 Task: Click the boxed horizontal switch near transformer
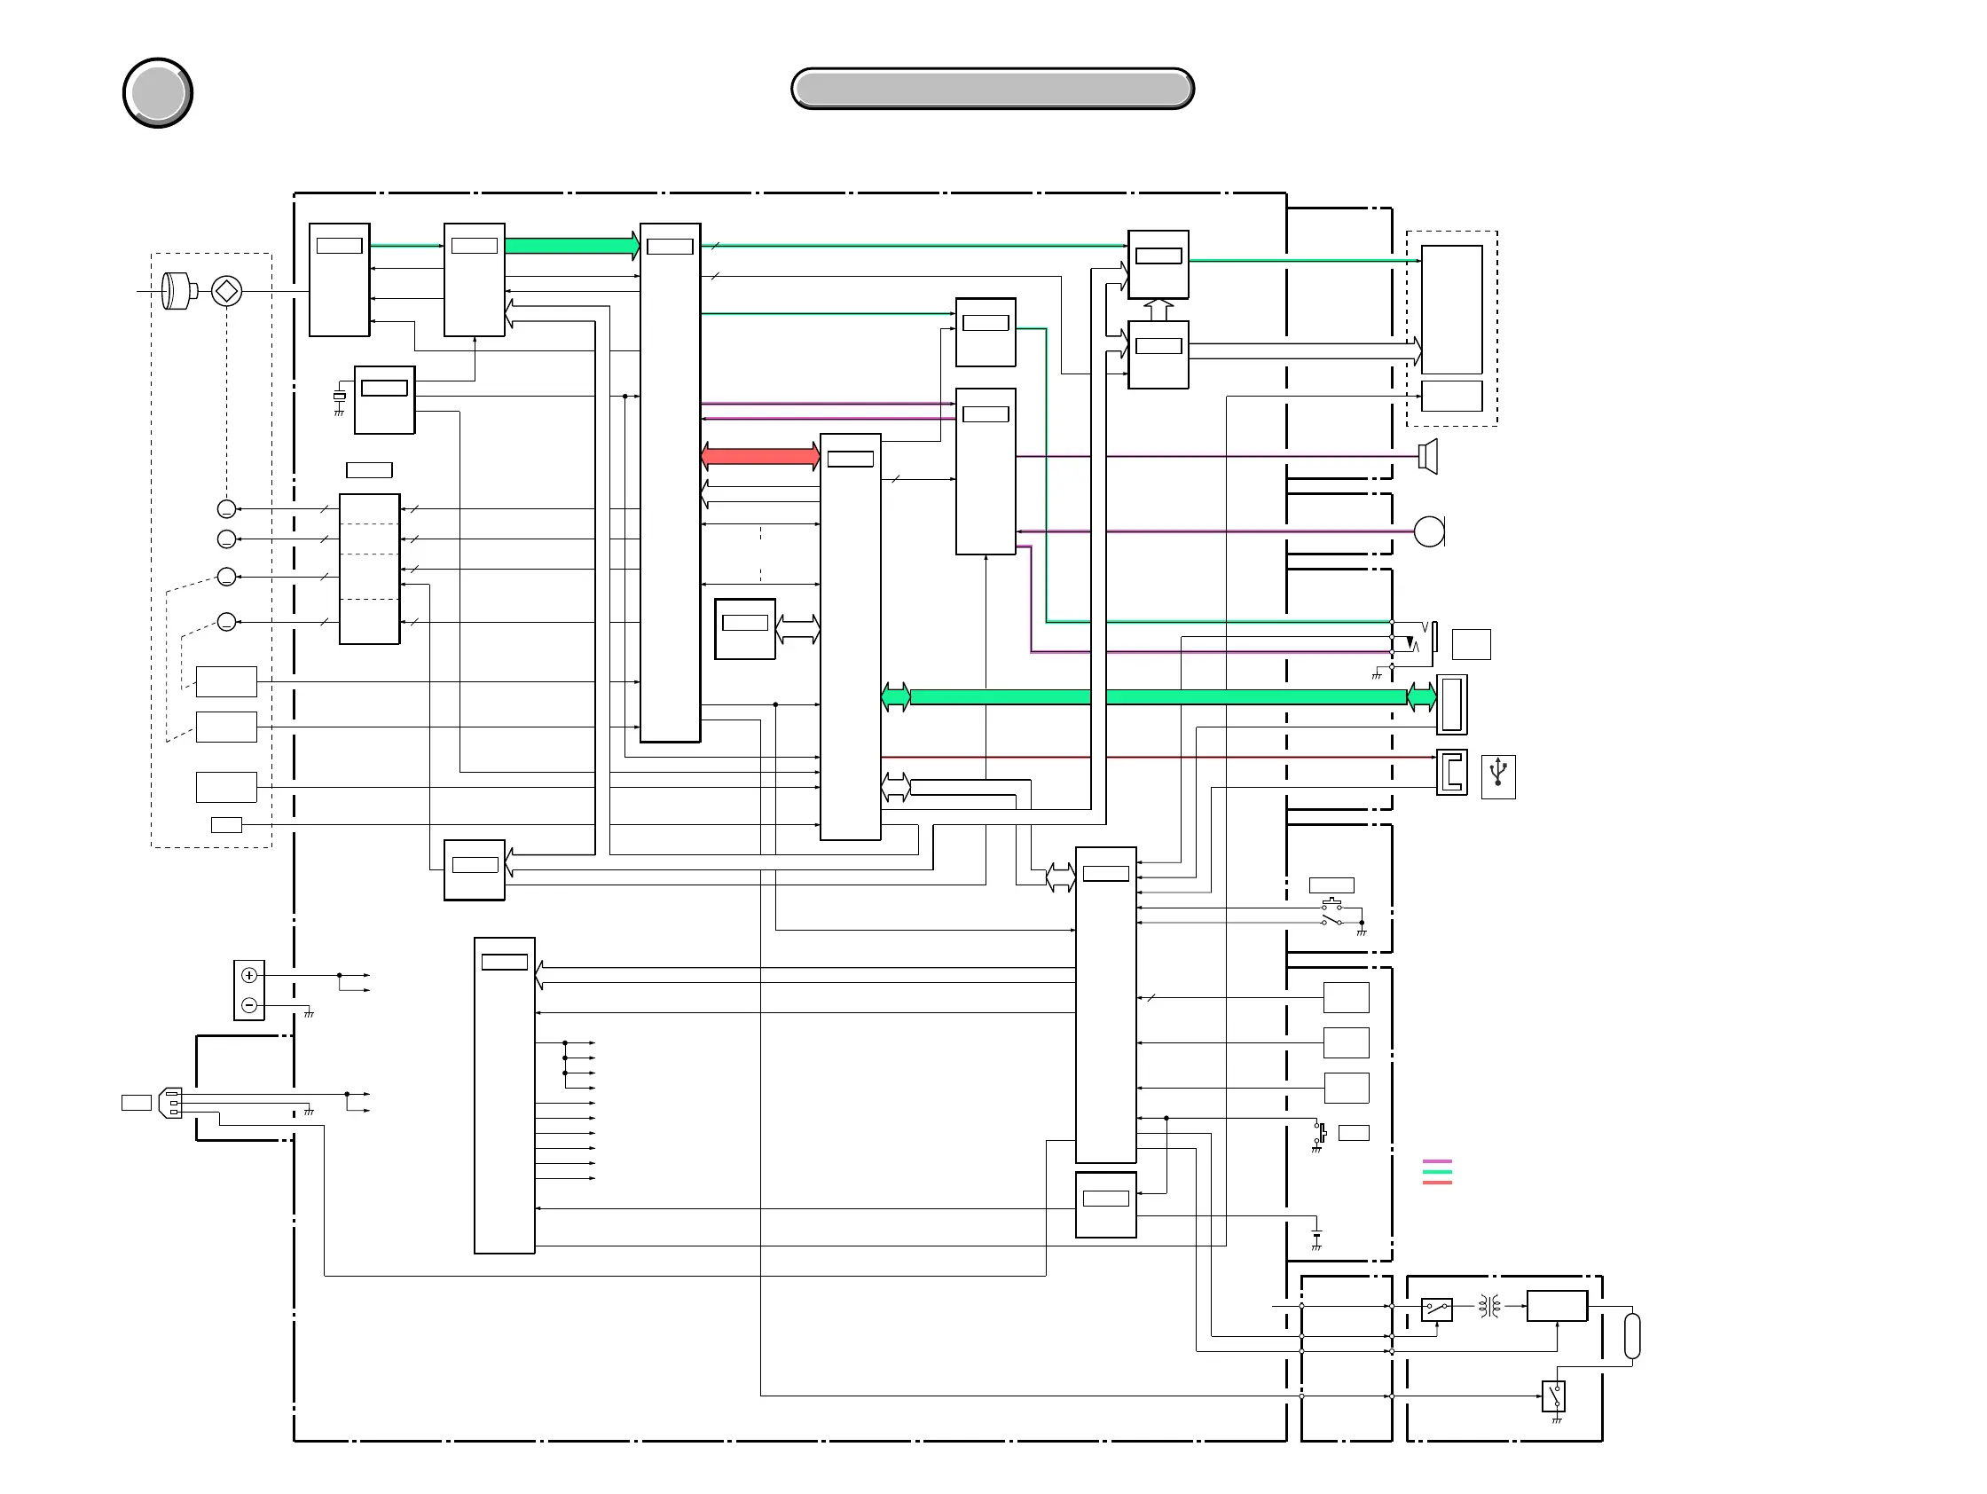[x=1436, y=1308]
